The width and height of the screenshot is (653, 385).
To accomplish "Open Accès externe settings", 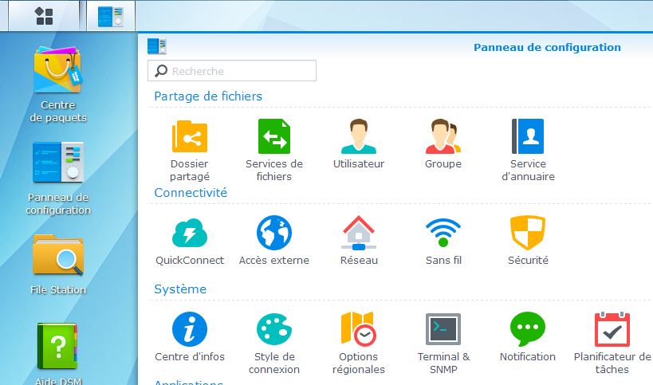I will 274,241.
